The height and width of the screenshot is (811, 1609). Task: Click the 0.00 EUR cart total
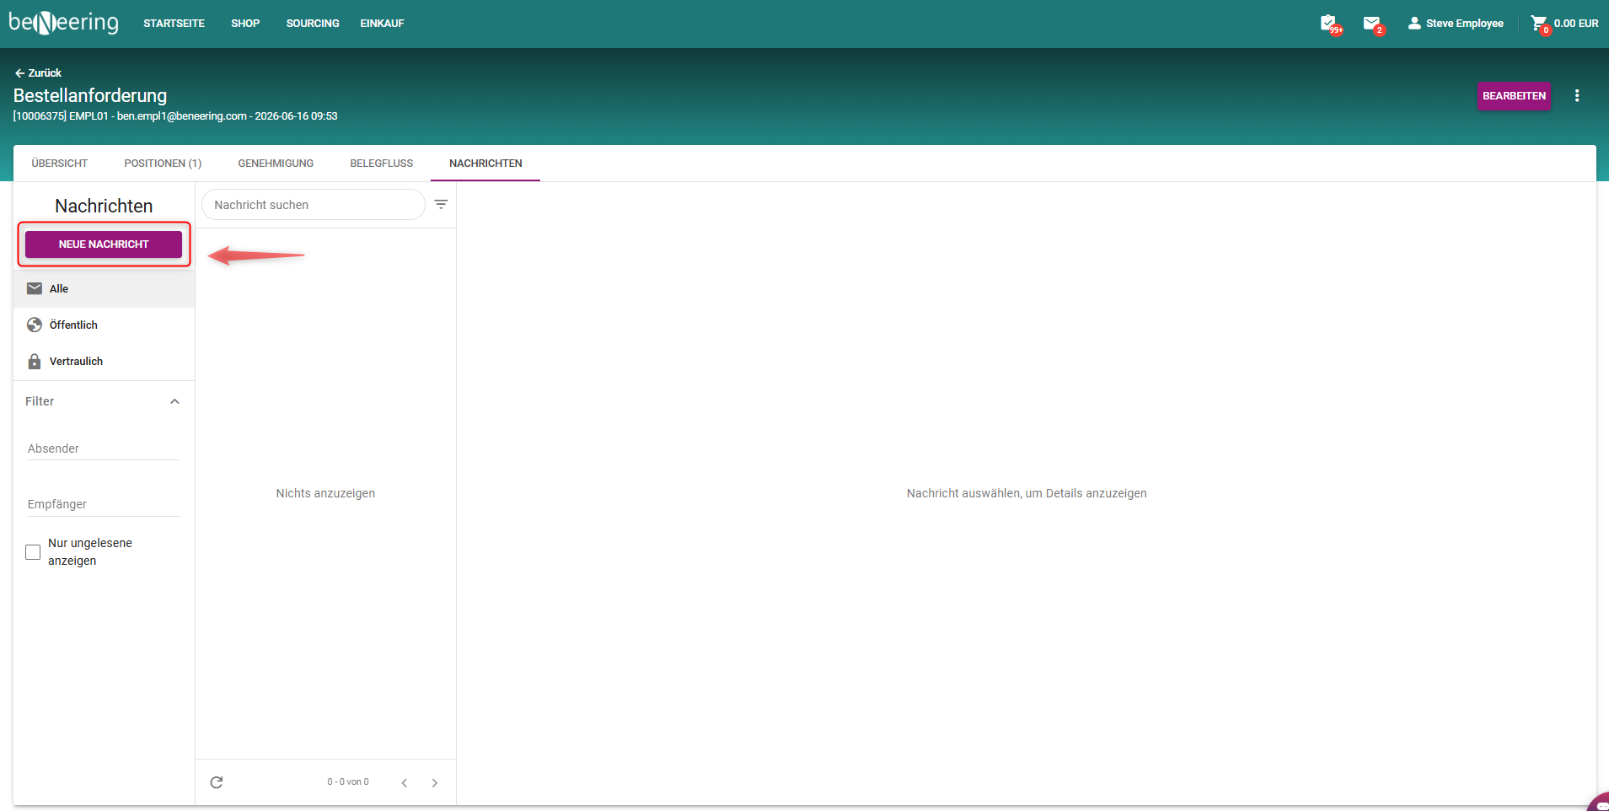click(1576, 24)
